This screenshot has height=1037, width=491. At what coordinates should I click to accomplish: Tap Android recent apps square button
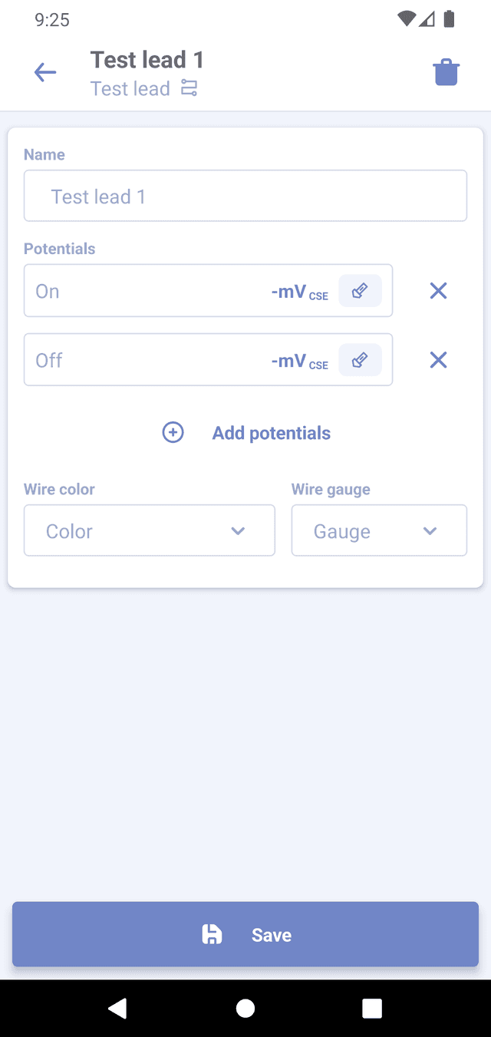coord(372,1008)
